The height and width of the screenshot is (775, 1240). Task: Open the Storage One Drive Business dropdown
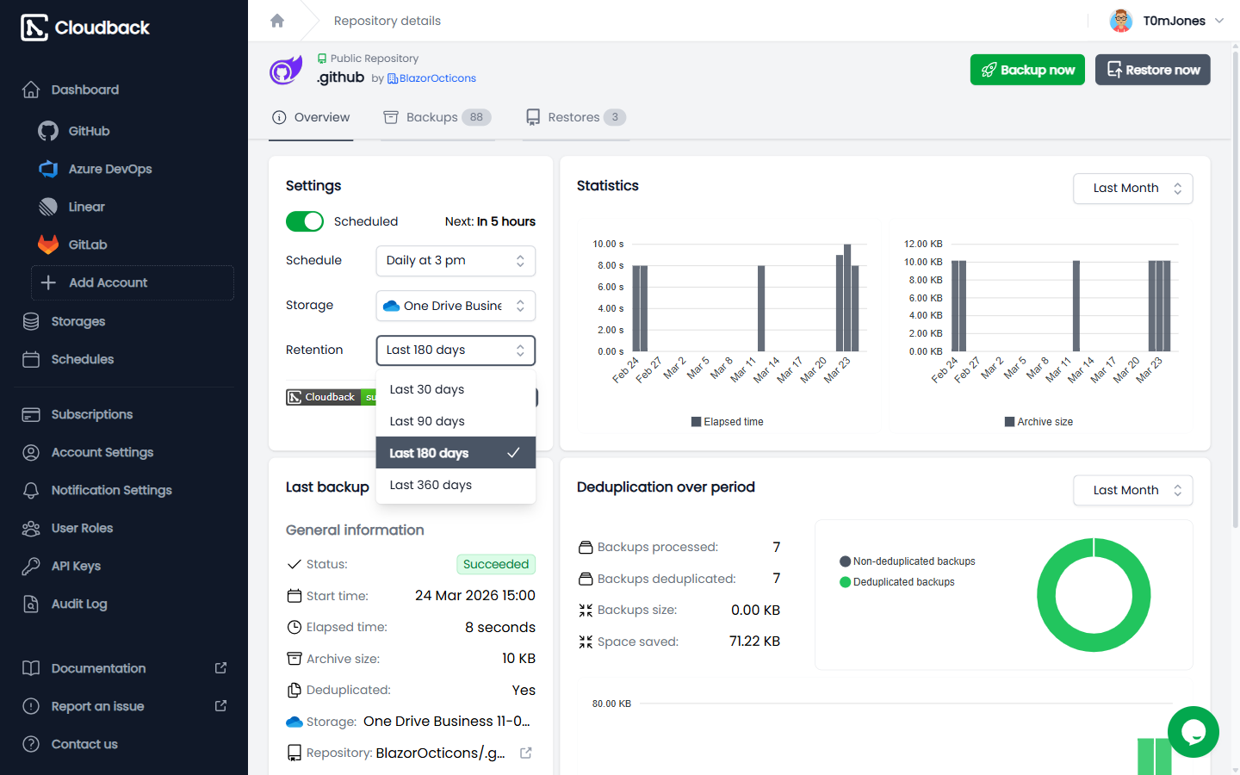coord(456,306)
